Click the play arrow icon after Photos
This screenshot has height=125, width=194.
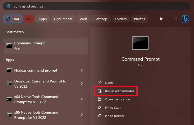click(161, 19)
